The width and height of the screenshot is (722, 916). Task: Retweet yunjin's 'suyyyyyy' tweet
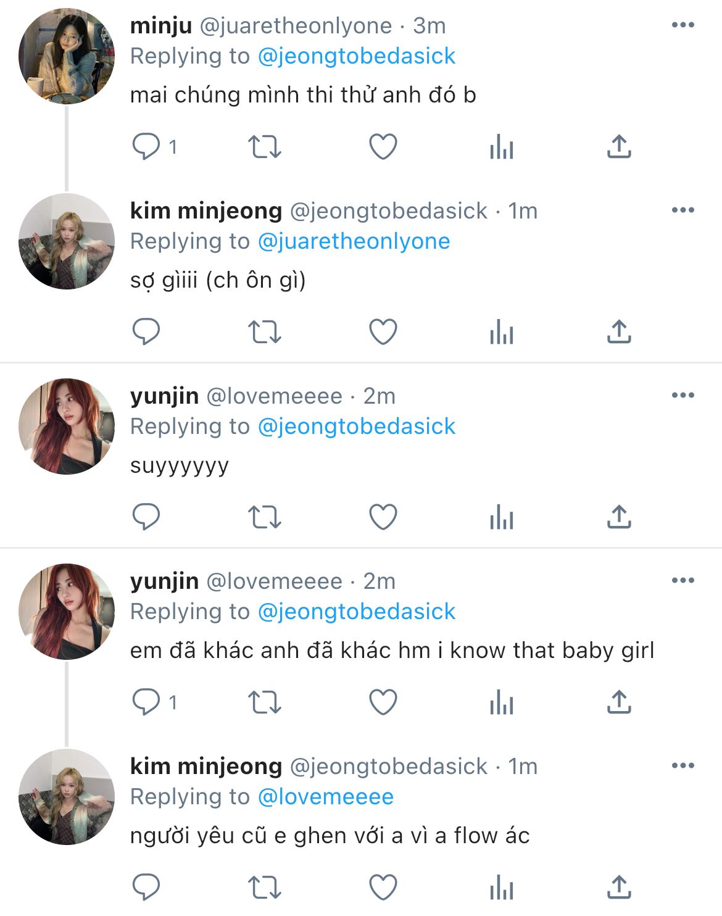point(264,517)
